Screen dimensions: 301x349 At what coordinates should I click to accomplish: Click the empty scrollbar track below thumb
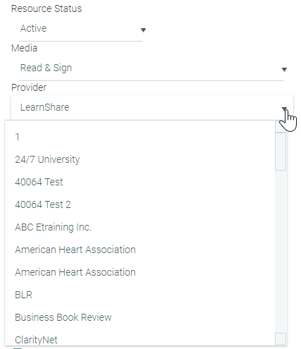point(281,252)
